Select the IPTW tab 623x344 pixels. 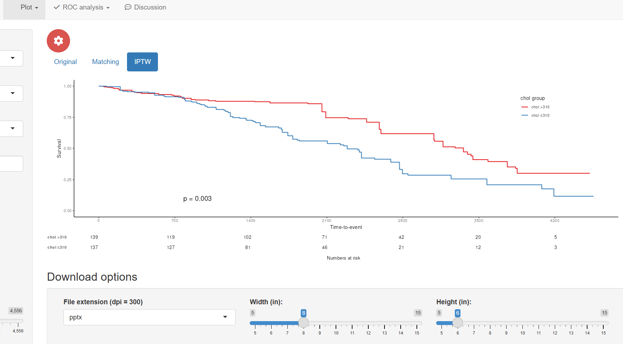(142, 62)
